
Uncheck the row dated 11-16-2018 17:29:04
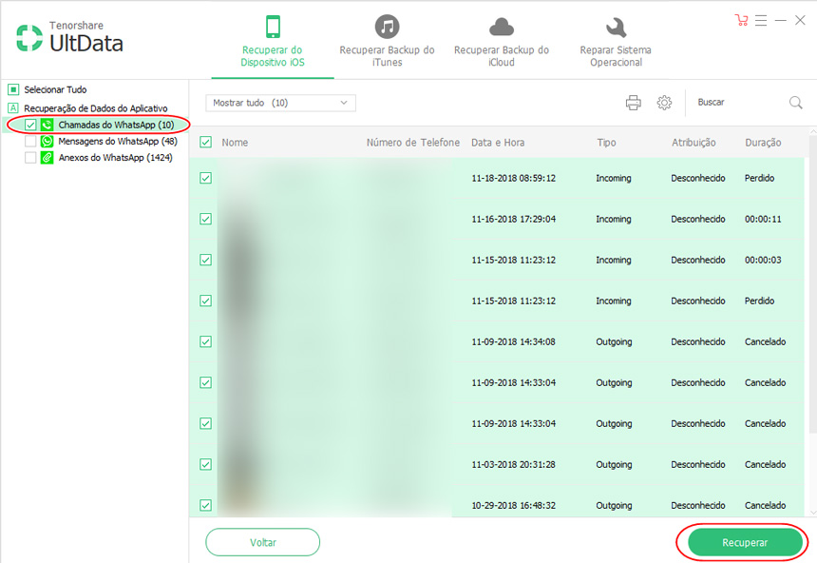pyautogui.click(x=206, y=219)
